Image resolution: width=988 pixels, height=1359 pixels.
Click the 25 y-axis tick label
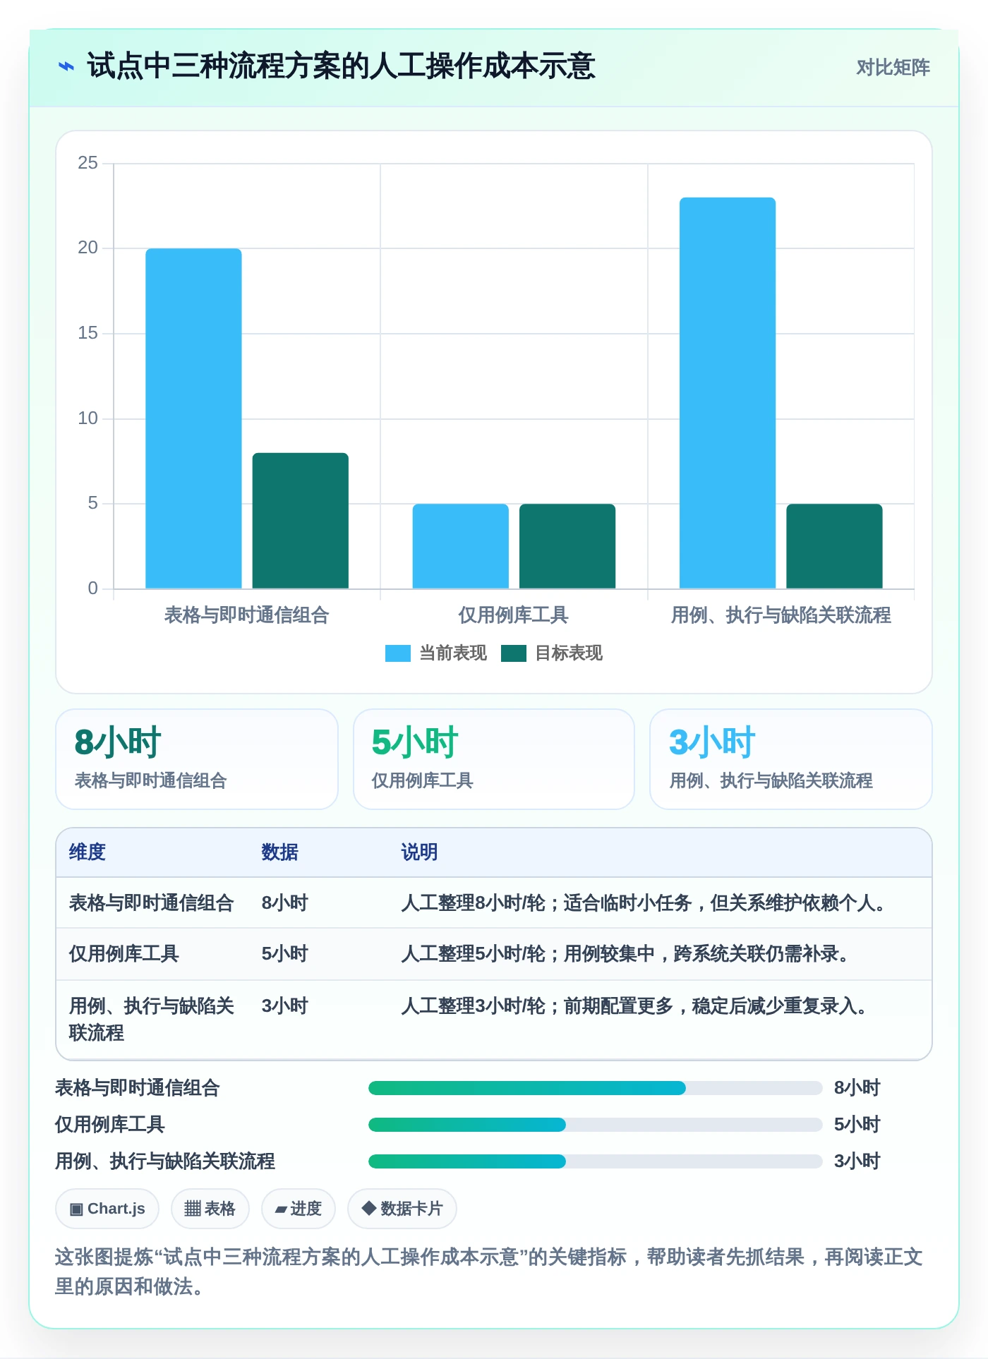coord(88,163)
